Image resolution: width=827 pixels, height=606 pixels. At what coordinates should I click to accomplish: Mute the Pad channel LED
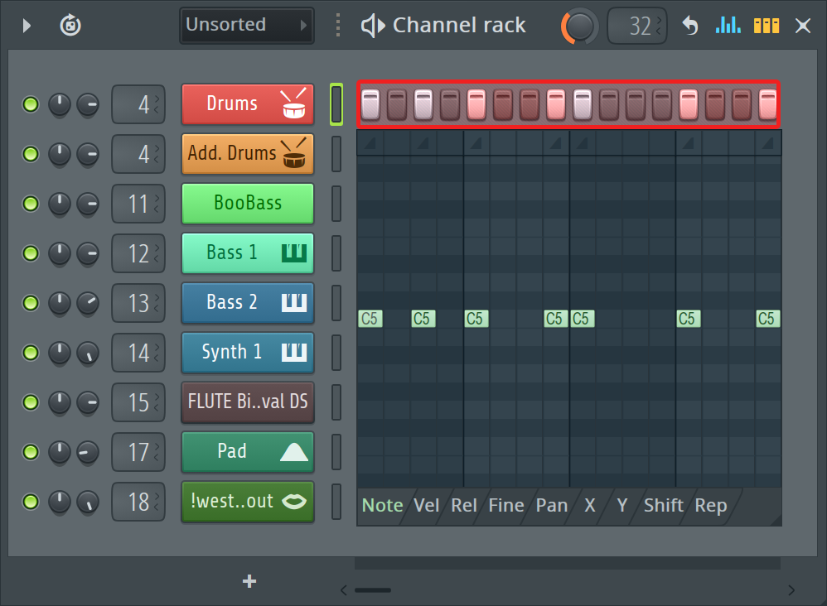(31, 451)
